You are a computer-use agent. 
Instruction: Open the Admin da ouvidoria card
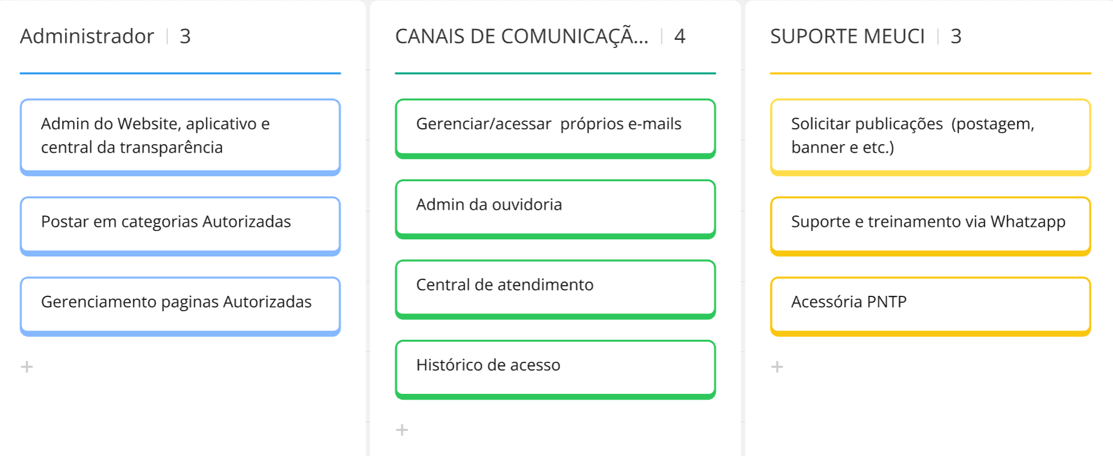[555, 205]
